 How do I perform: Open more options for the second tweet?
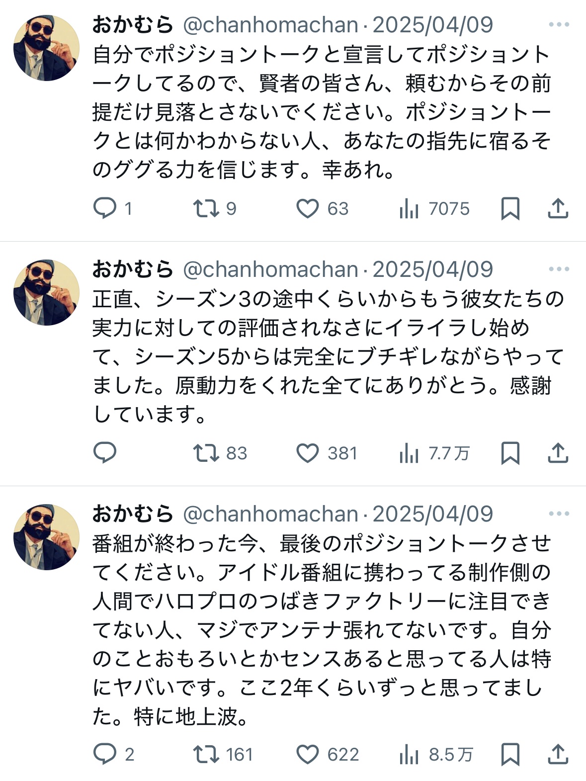coord(559,269)
